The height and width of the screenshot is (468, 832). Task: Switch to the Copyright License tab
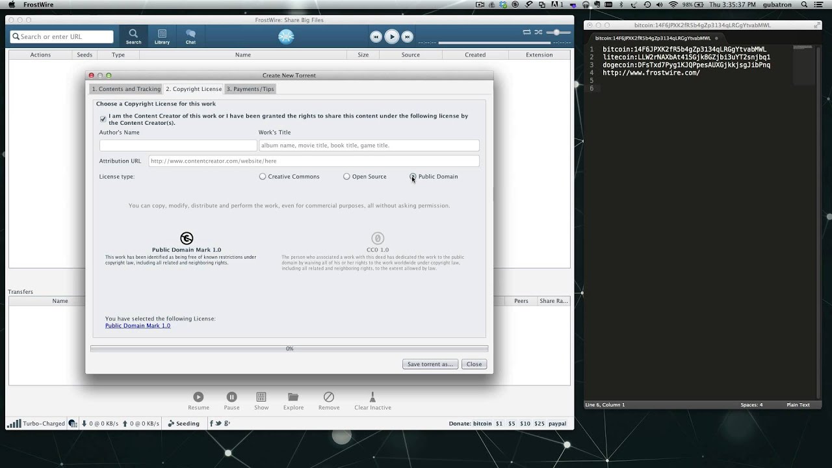click(194, 89)
